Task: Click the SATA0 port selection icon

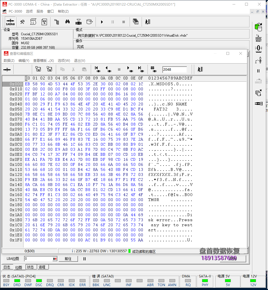Action: [10, 22]
